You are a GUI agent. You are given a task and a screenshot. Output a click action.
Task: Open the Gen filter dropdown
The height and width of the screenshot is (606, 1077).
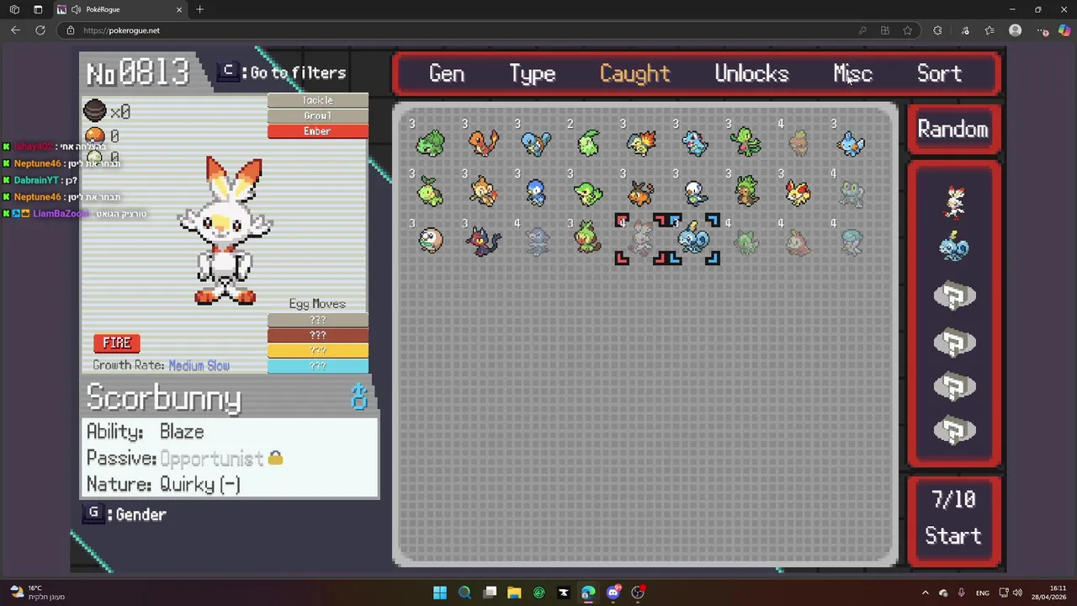pos(446,73)
